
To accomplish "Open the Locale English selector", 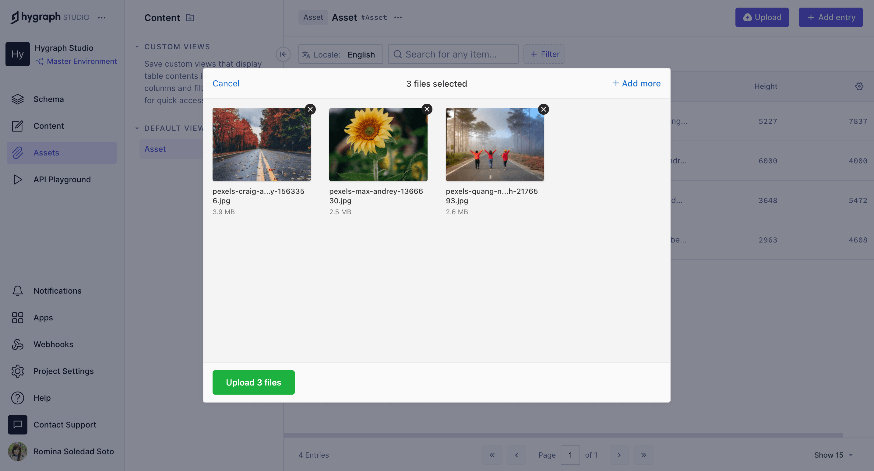I will (340, 54).
